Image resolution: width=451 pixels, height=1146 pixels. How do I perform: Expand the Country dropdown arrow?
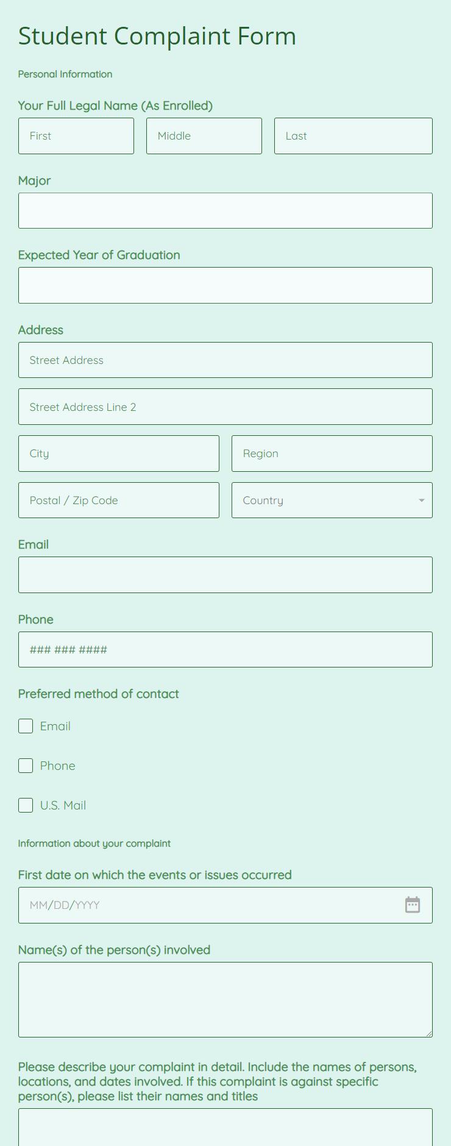click(421, 500)
